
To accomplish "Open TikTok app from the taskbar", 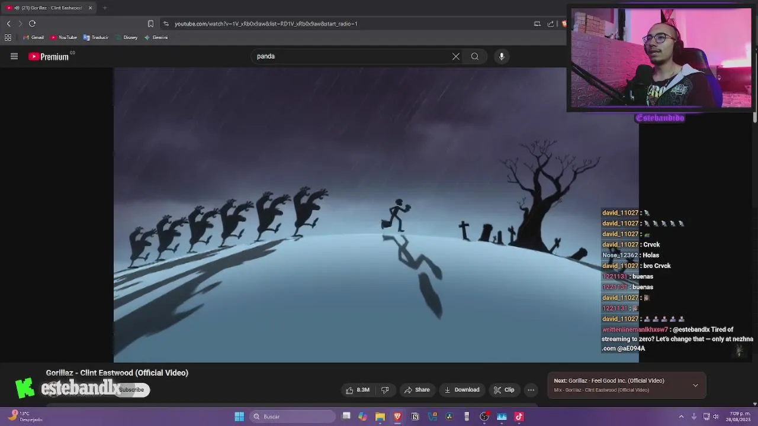I will point(519,417).
